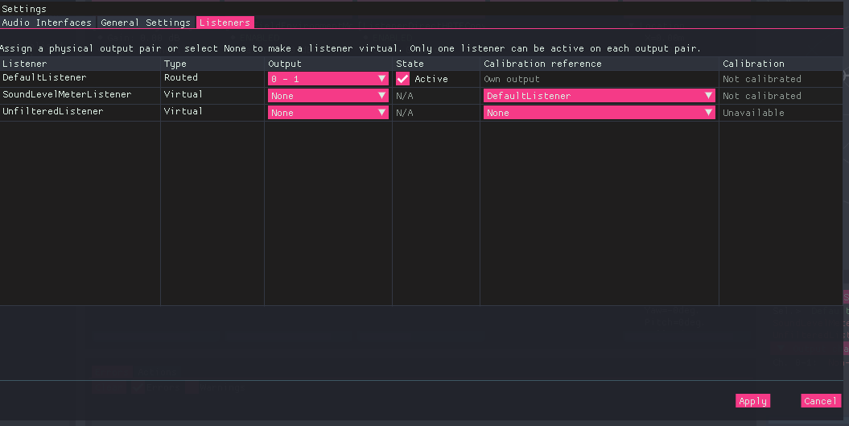The height and width of the screenshot is (426, 849).
Task: Uncheck the Active checkbox for DefaultListener
Action: coord(403,79)
